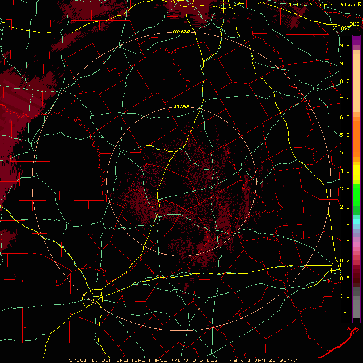Viewport: 363px width, 363px height.
Task: Click the -0.5 value on color scale
Action: coord(343,278)
